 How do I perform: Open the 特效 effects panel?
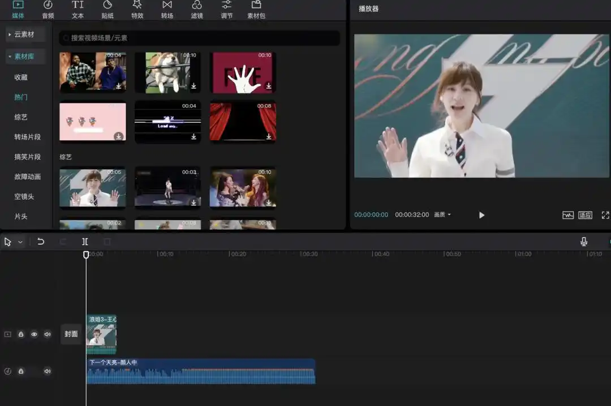(x=137, y=10)
